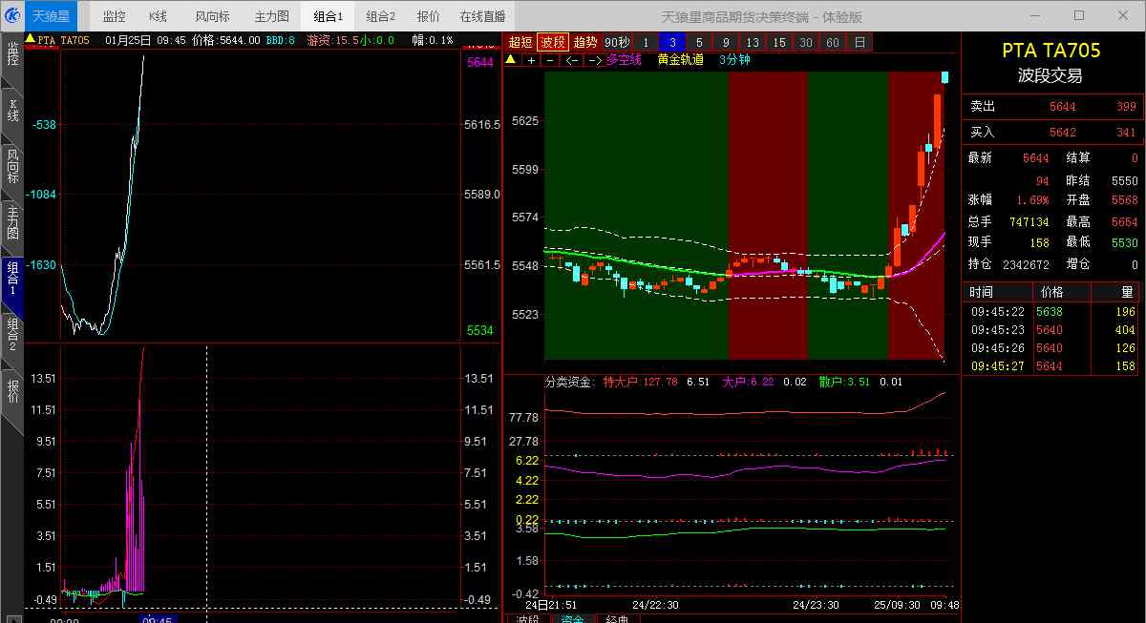Open the 风向标 top tab
Screen dimensions: 1146x623
[211, 16]
